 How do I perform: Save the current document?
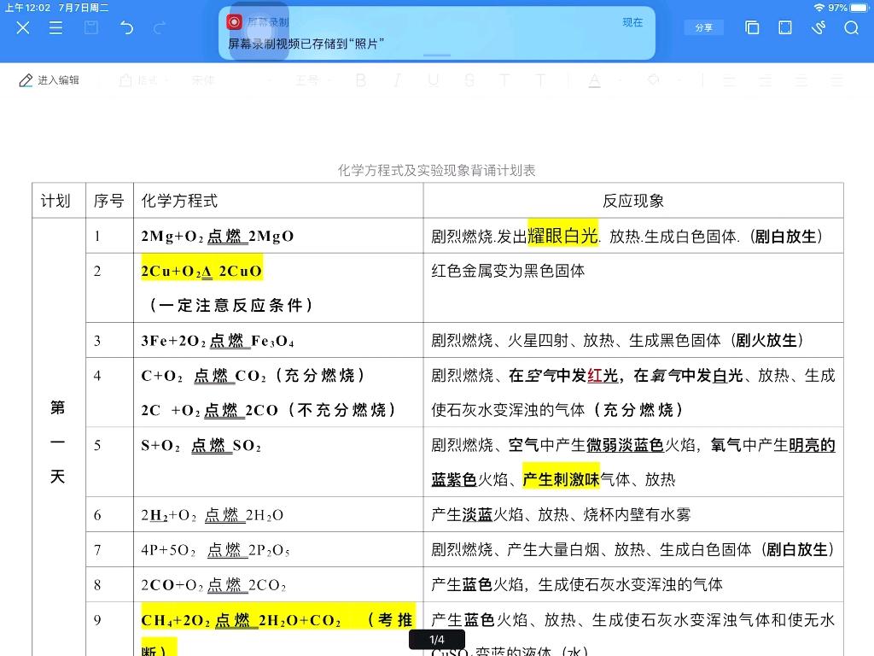pos(91,28)
